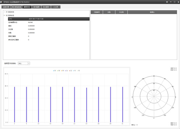Minimize the BYNAV application window
This screenshot has width=180, height=129.
[x=171, y=2]
